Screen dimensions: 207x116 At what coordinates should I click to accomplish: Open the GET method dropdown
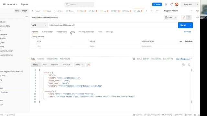coord(39,25)
